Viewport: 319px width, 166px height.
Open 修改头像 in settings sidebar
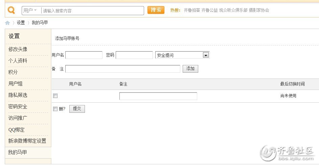(x=18, y=49)
